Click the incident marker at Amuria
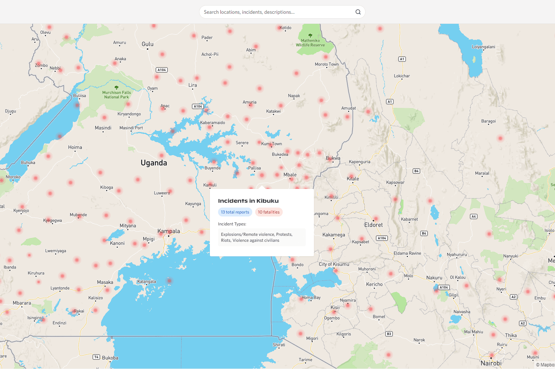555x369 pixels. coord(251,105)
